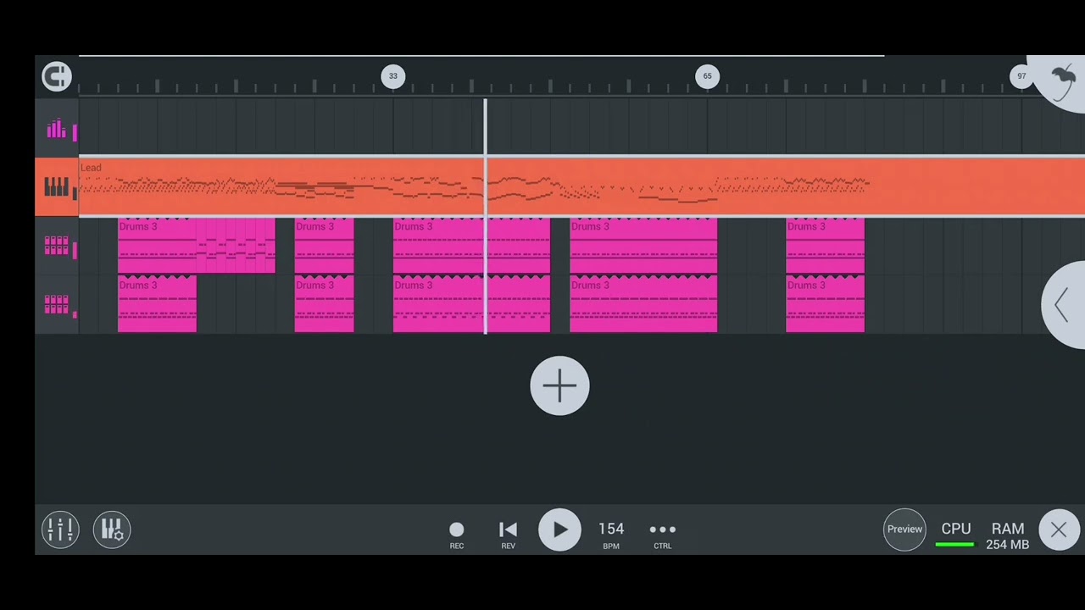Select first Drums 3 clip on upper drum track

point(197,246)
